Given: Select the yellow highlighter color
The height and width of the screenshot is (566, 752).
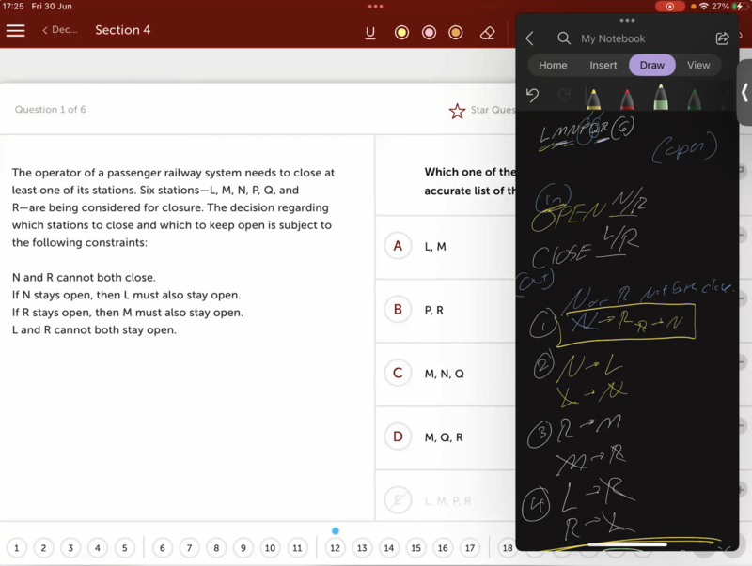Looking at the screenshot, I should 401,33.
